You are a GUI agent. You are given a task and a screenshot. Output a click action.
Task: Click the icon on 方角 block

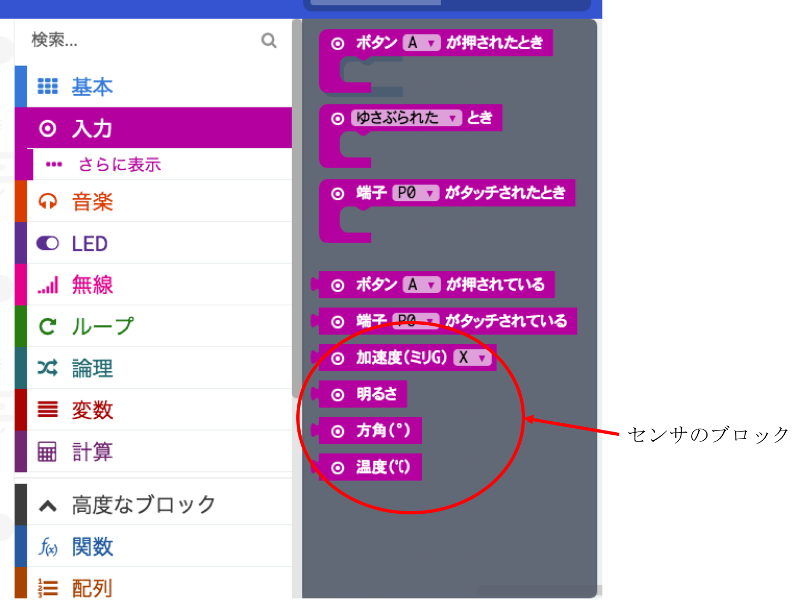(x=338, y=432)
